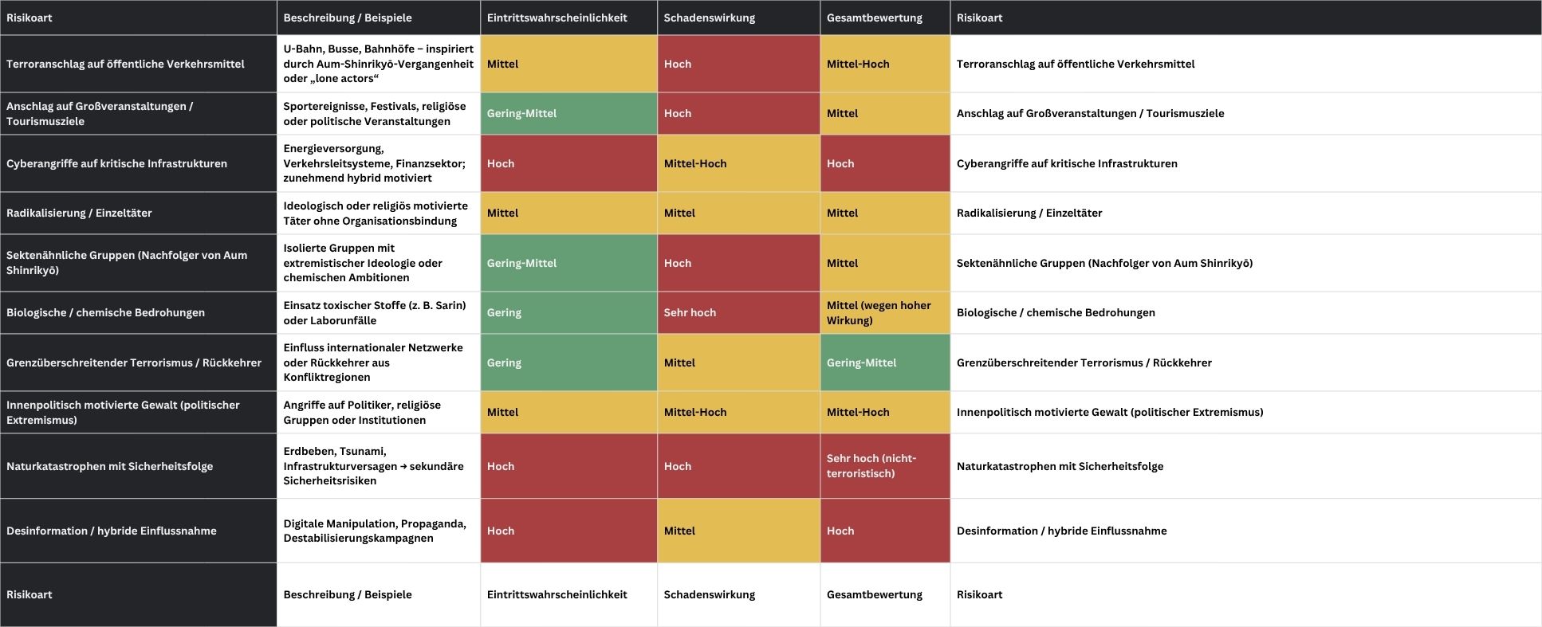
Task: Click green "Gering-Mittel" probability cell for Großveranstaltungen row
Action: (568, 113)
